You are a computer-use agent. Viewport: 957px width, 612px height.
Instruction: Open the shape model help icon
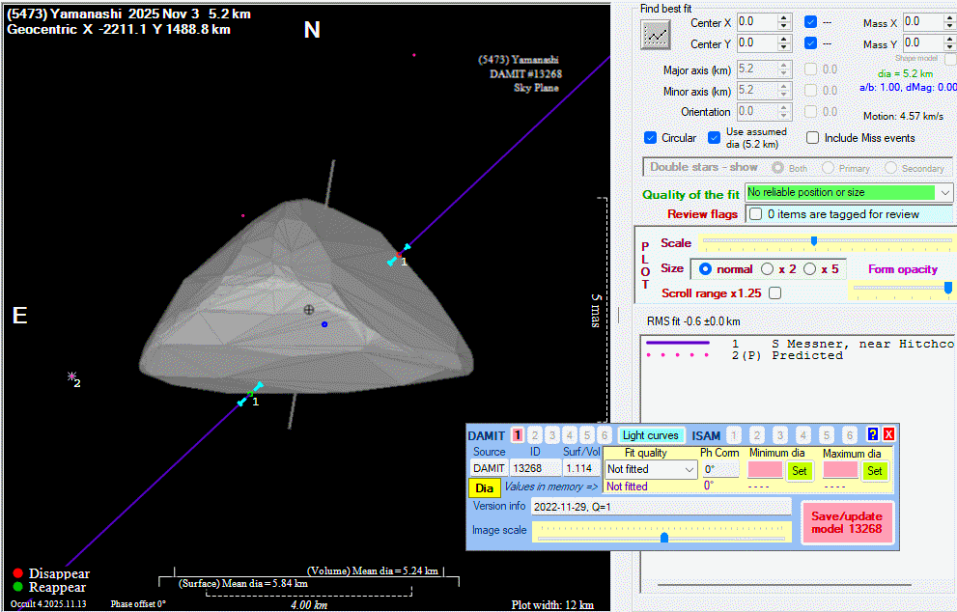tap(873, 434)
